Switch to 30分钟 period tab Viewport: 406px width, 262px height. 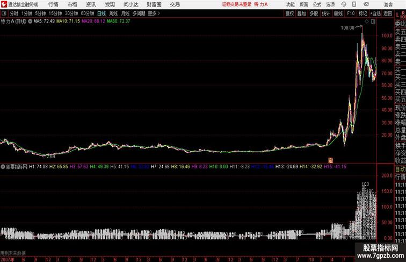click(71, 13)
